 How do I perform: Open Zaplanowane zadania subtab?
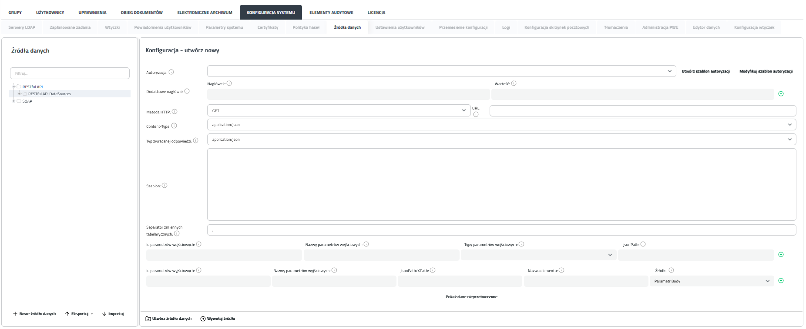coord(70,27)
